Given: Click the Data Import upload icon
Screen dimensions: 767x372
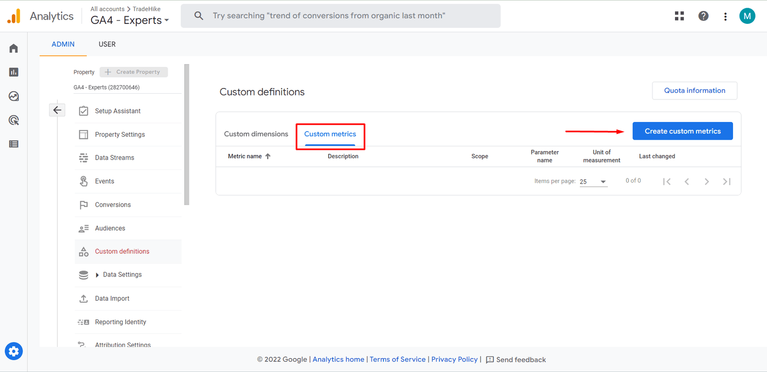Looking at the screenshot, I should click(83, 298).
